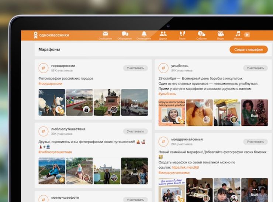
Task: Click Участвовать for городароссии marathon
Action: pyautogui.click(x=135, y=68)
